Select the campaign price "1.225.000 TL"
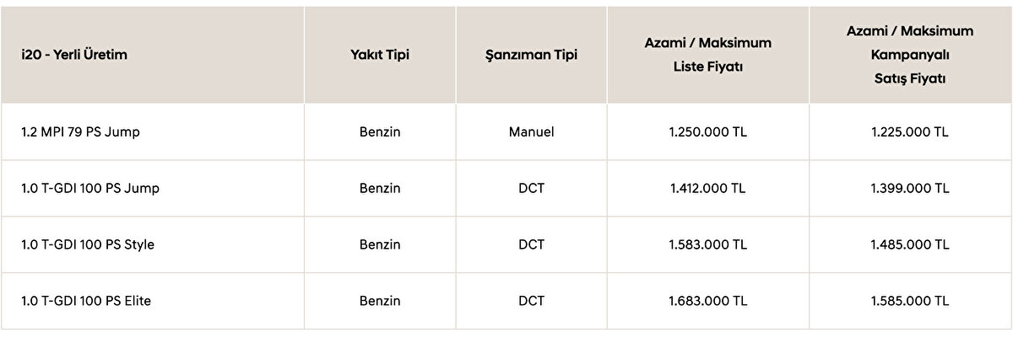This screenshot has width=1013, height=338. tap(910, 132)
